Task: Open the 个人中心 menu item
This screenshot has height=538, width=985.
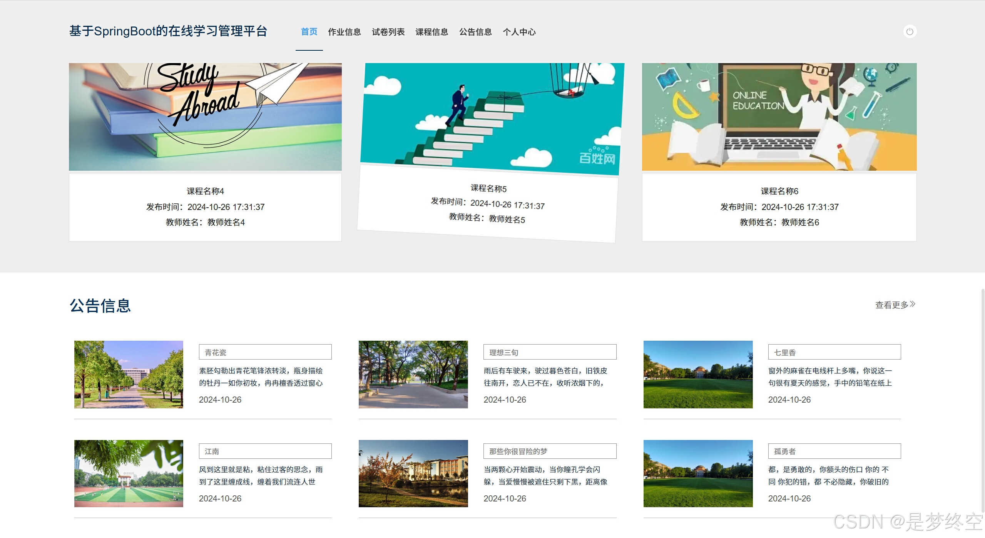Action: pos(519,32)
